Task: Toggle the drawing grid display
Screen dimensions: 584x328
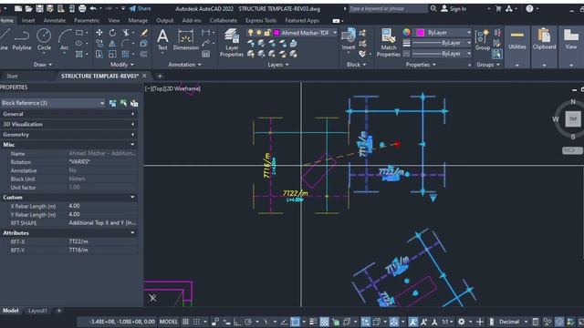Action: pyautogui.click(x=185, y=322)
